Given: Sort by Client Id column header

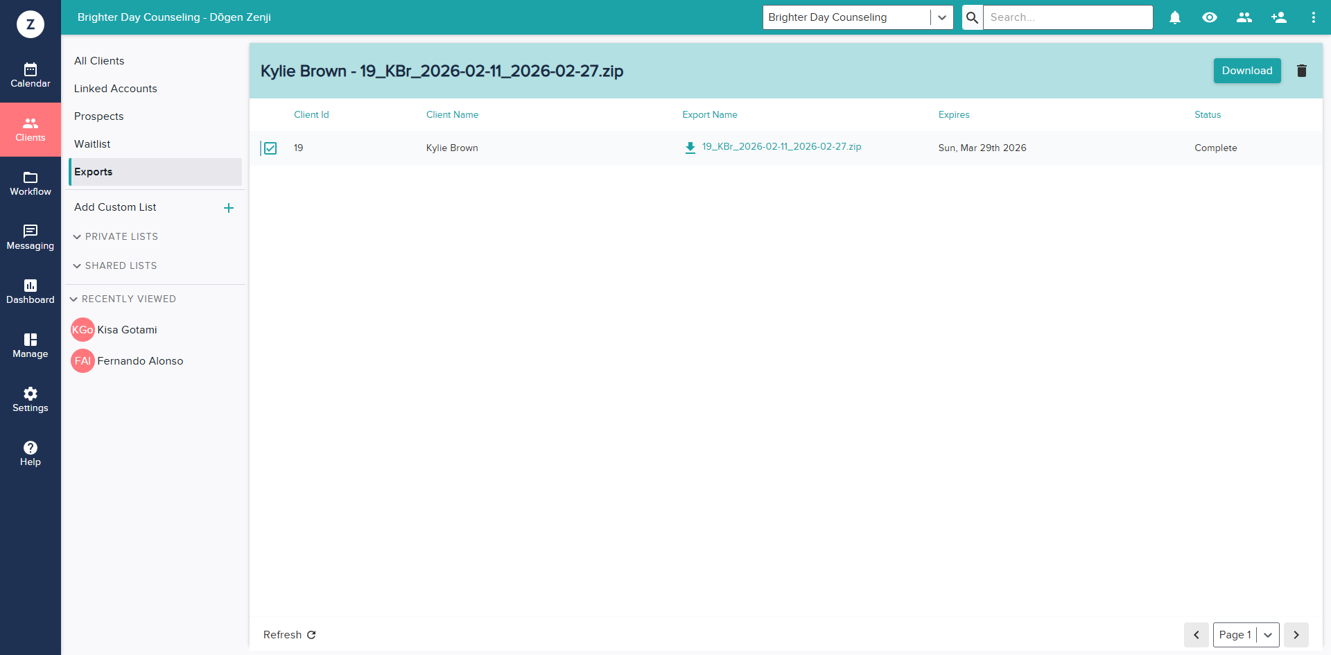Looking at the screenshot, I should [311, 115].
